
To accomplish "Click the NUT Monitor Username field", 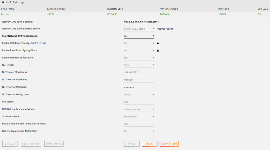I will (x=139, y=80).
